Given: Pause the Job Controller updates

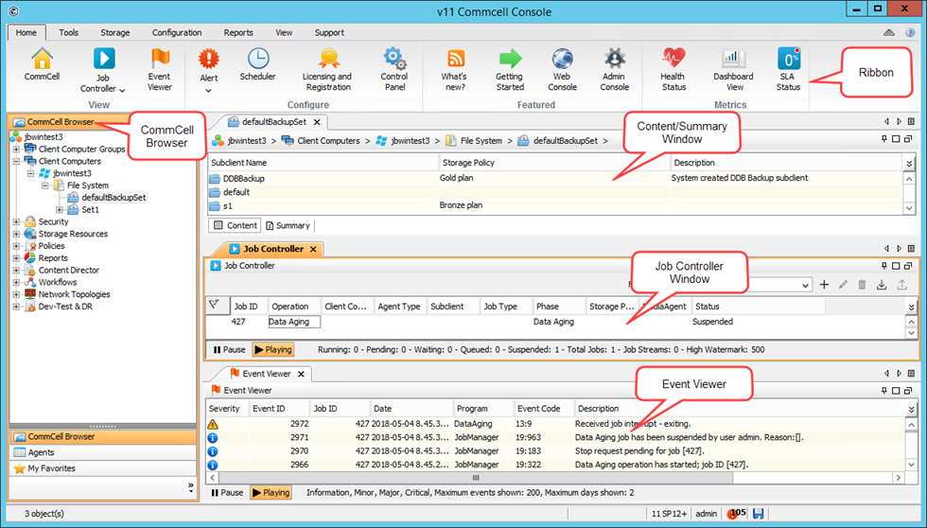Looking at the screenshot, I should click(229, 350).
